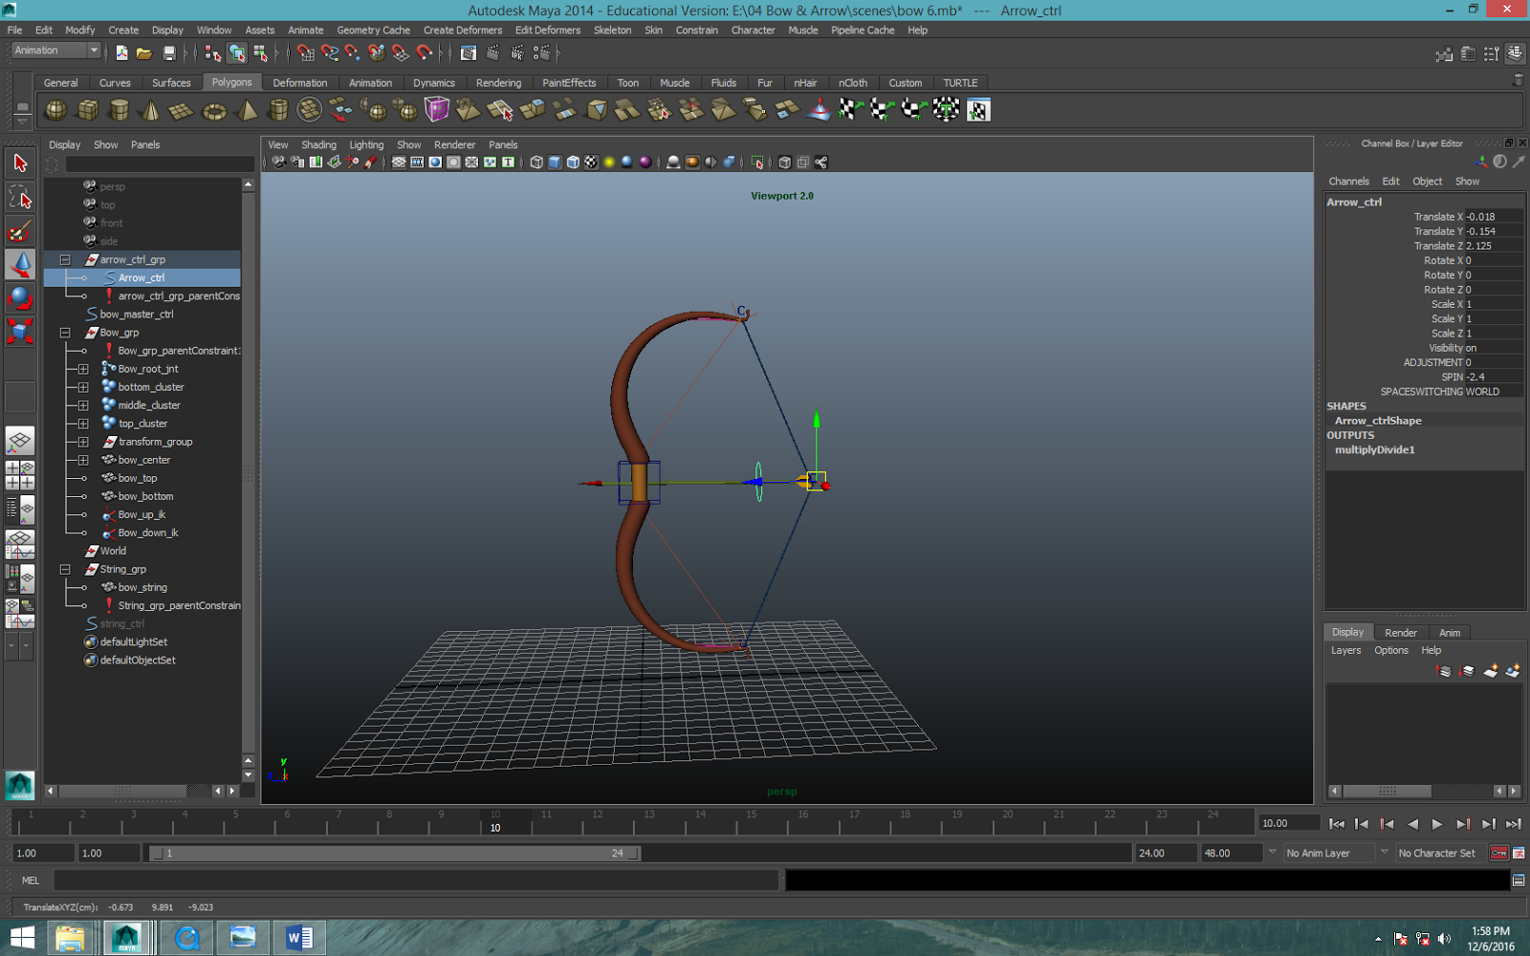Choose the Paint Selection tool
This screenshot has height=956, width=1530.
[x=20, y=231]
